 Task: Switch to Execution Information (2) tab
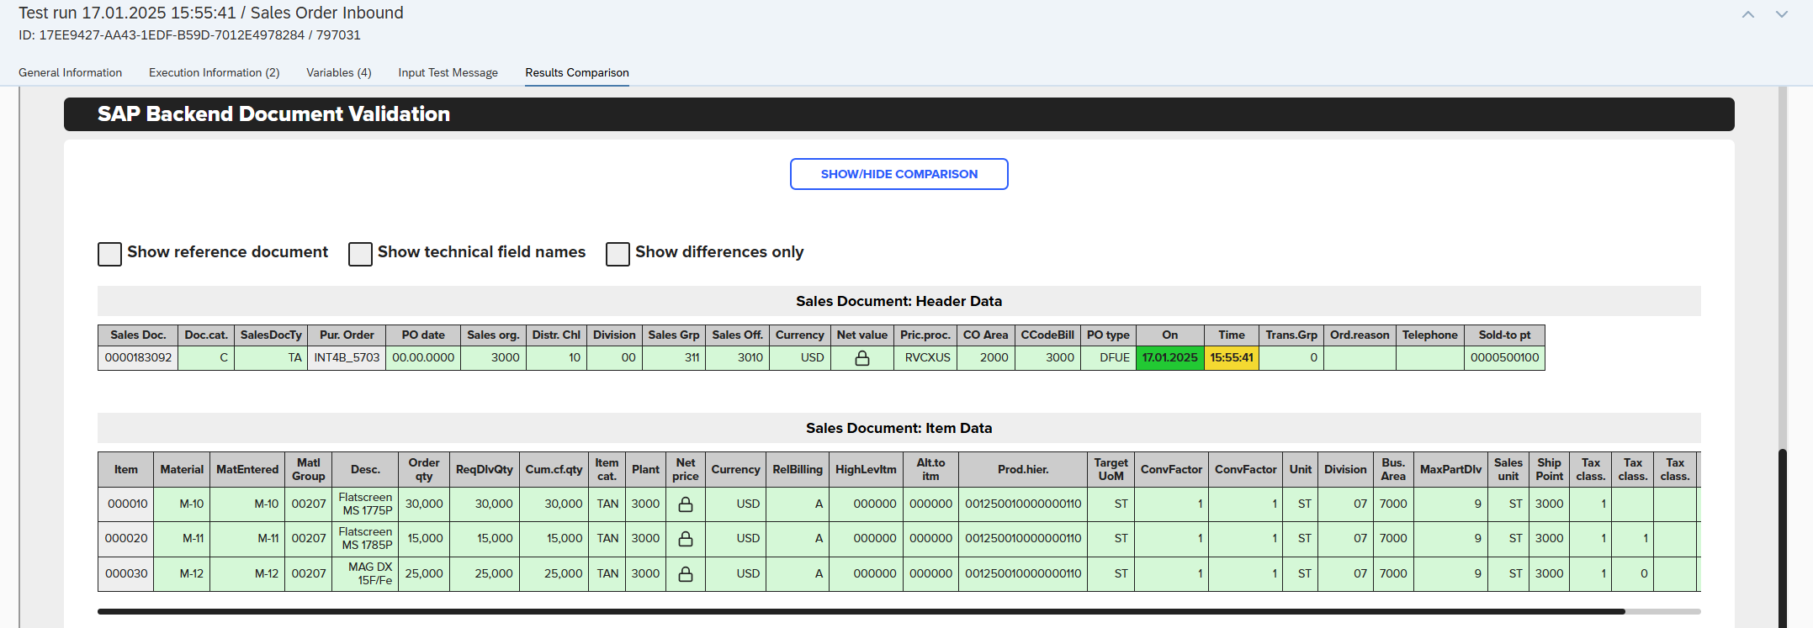click(x=214, y=73)
